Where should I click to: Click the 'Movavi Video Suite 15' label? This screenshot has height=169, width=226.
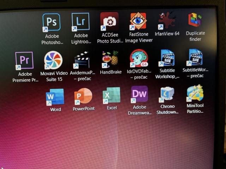click(54, 76)
